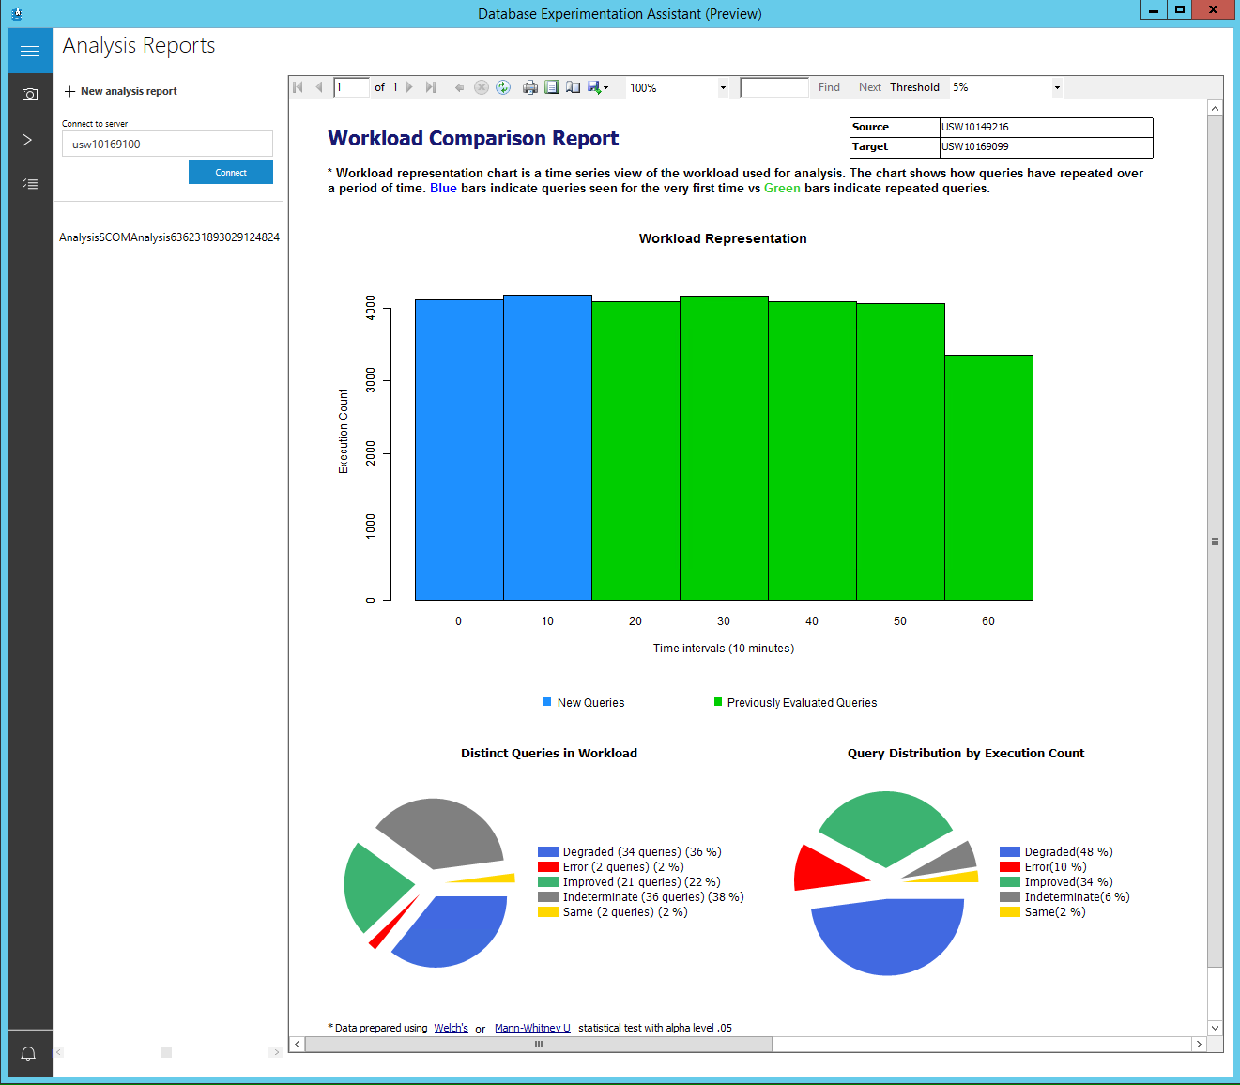The width and height of the screenshot is (1240, 1085).
Task: Open AnalysisSCOMAnalysis636231893029124824 report entry
Action: coord(169,237)
